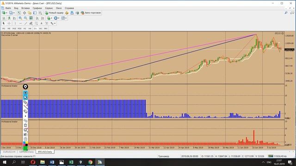
Task: Switch chart to candlesticks type
Action: coord(9,18)
